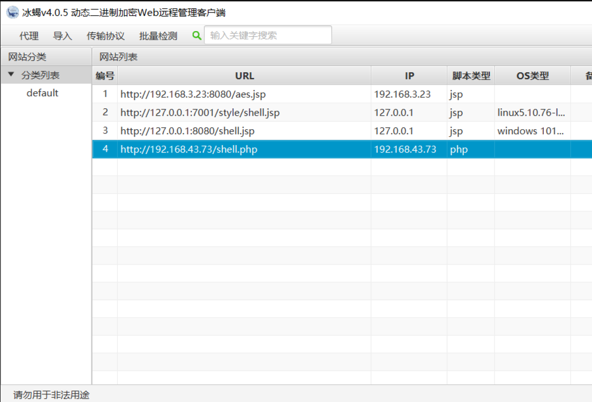The image size is (592, 402).
Task: Click the 127.0.0.1 IP in row 2
Action: pyautogui.click(x=394, y=113)
